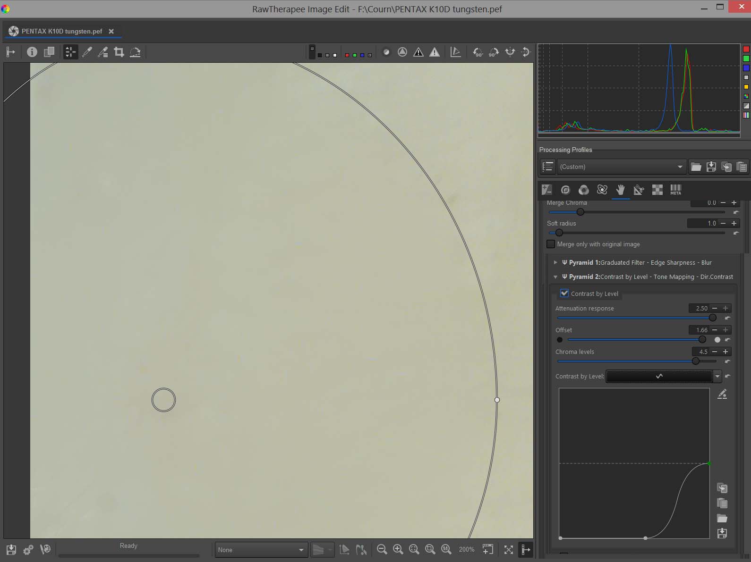Image resolution: width=751 pixels, height=562 pixels.
Task: Toggle red channel histogram display
Action: click(x=746, y=49)
